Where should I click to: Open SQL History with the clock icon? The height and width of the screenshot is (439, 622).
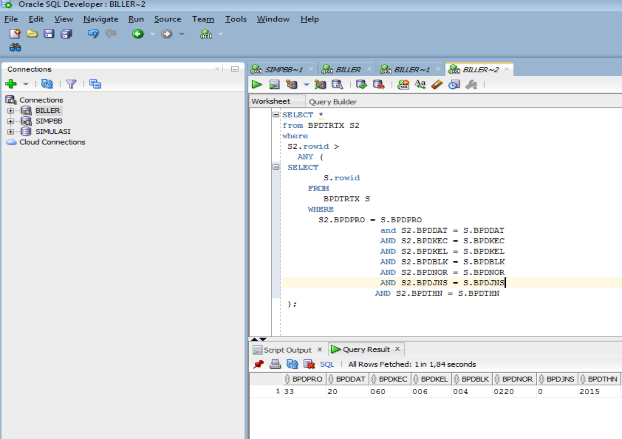point(454,84)
